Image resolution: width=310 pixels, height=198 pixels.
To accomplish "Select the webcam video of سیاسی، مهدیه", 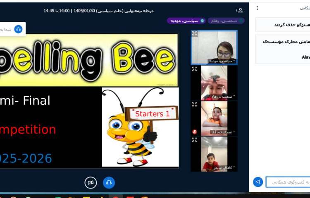I will tap(214, 47).
